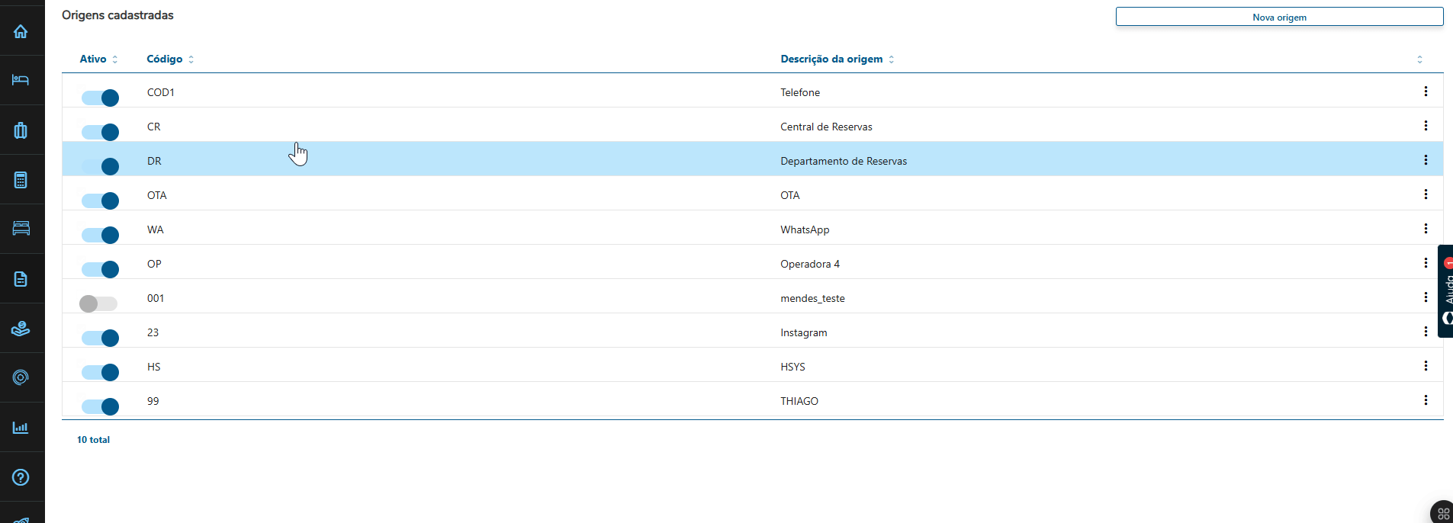Open three-dot menu for OTA row
This screenshot has height=523, width=1453.
1426,194
